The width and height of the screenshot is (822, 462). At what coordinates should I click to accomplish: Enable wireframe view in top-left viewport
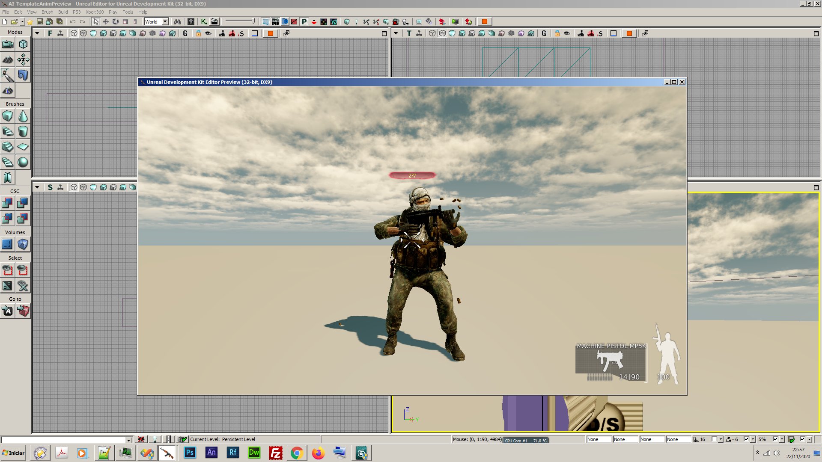coord(83,33)
